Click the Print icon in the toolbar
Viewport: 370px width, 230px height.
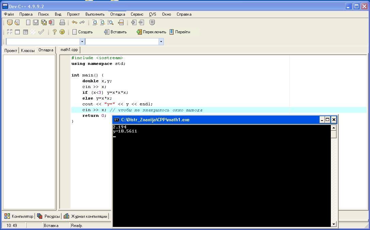point(62,22)
